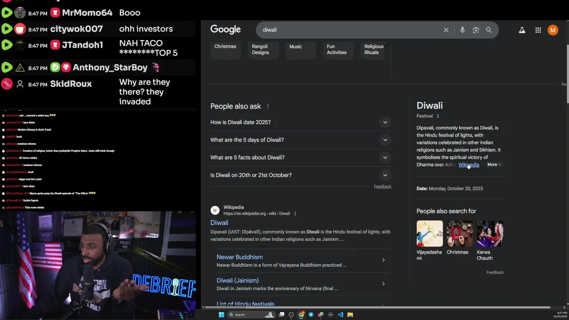Image resolution: width=569 pixels, height=320 pixels.
Task: Click the horizontal scrollbar at bottom
Action: (x=377, y=307)
